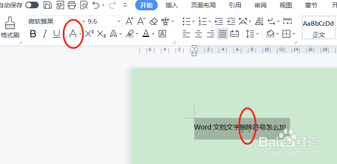Viewport: 337px width, 164px height.
Task: Click the ruler indent marker
Action: click(194, 51)
